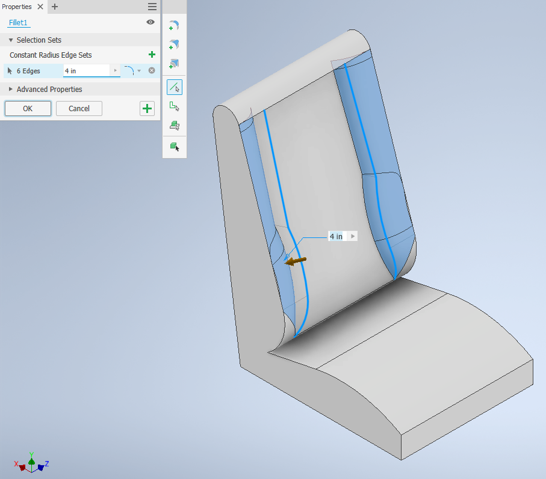Select the Add corner setback icon

(x=174, y=63)
